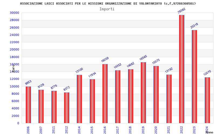Viewport: 216px width, 135px height.
Task: Click the x-axis year label 2023
Action: pyautogui.click(x=194, y=130)
